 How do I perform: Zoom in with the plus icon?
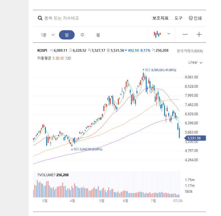pos(199,34)
